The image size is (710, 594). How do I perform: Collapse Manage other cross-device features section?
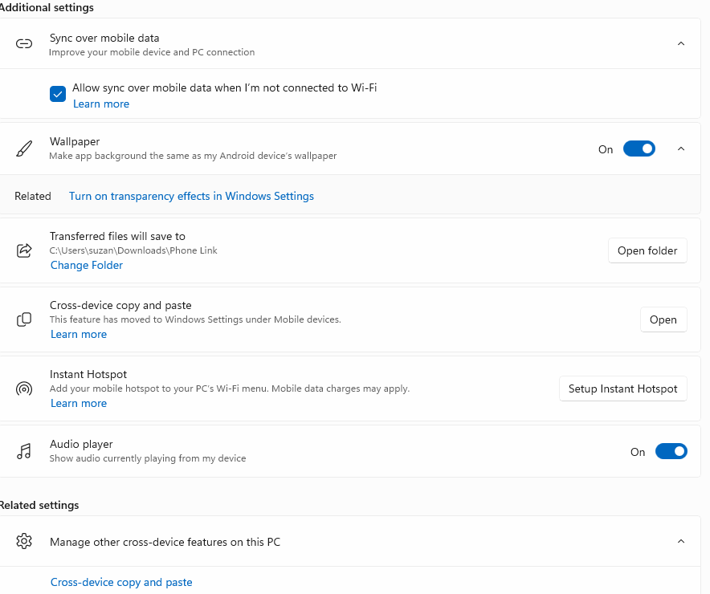tap(680, 541)
